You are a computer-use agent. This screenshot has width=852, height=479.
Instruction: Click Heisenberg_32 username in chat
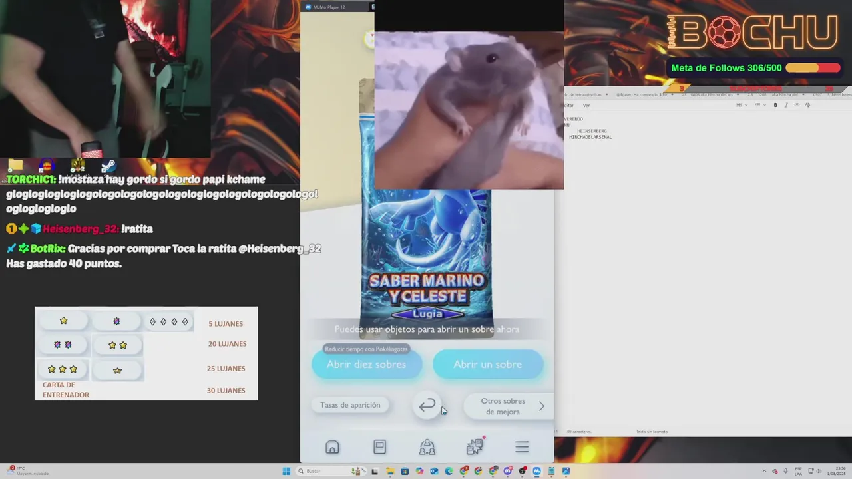point(81,229)
